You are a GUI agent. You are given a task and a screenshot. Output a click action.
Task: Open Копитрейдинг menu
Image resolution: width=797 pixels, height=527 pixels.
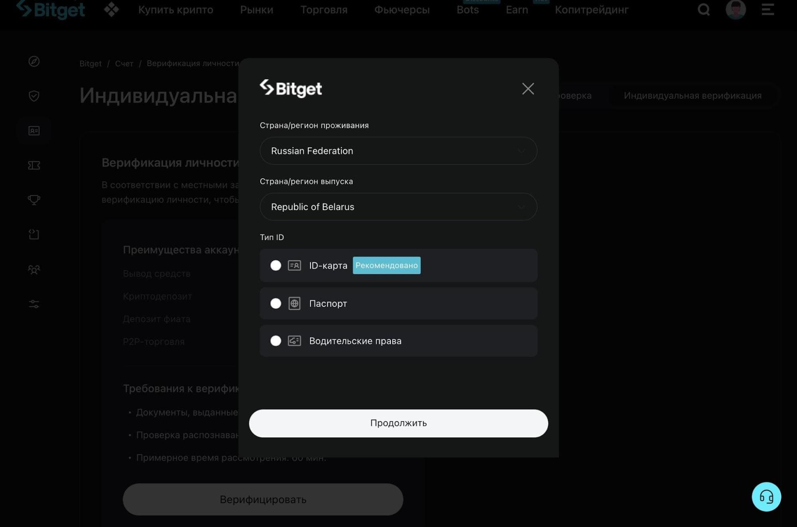(x=591, y=10)
